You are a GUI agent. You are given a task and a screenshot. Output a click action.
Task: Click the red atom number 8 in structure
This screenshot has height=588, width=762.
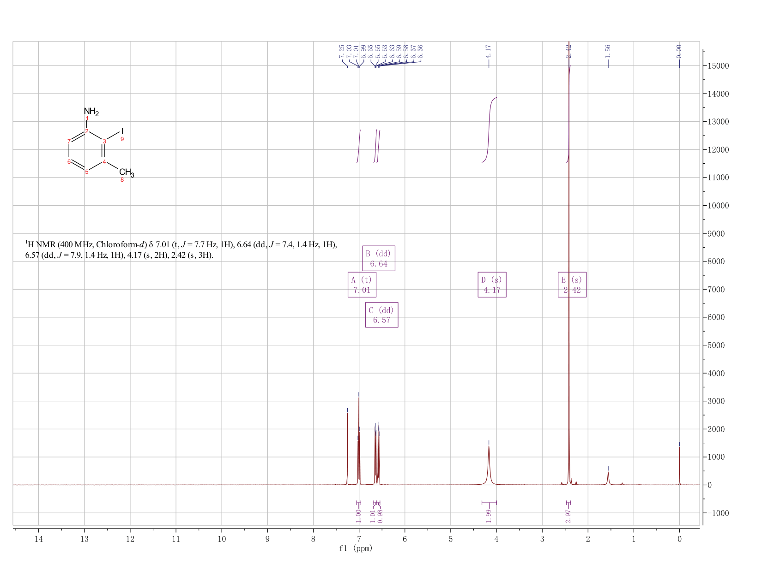[x=122, y=180]
